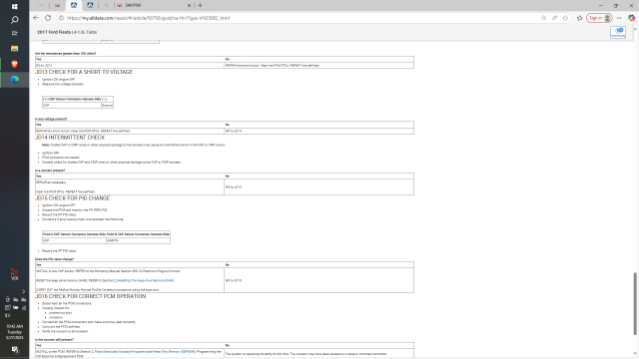Switch to the second tab with orange icon

[58, 5]
